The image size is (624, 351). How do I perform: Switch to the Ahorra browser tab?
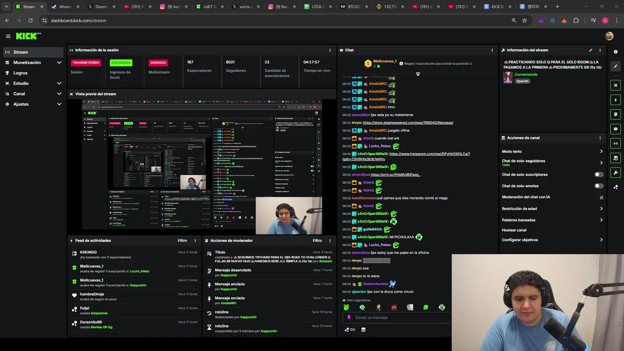(x=65, y=7)
